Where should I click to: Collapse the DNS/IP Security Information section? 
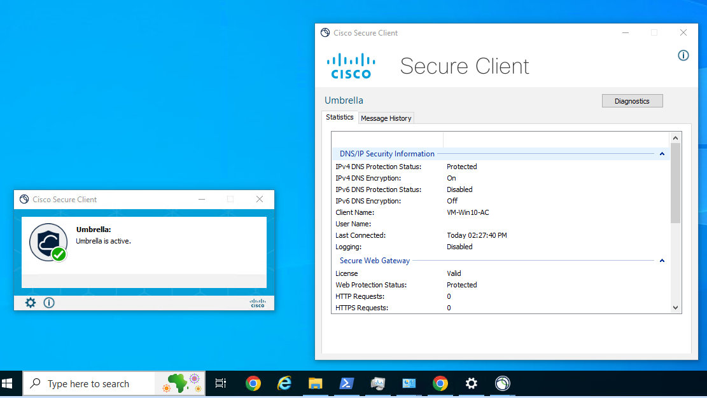(662, 154)
